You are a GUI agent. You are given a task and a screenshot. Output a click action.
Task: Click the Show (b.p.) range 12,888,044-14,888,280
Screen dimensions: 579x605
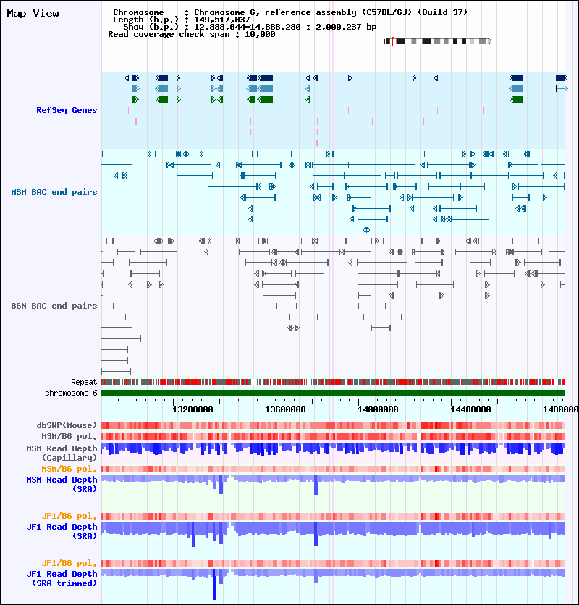[247, 27]
